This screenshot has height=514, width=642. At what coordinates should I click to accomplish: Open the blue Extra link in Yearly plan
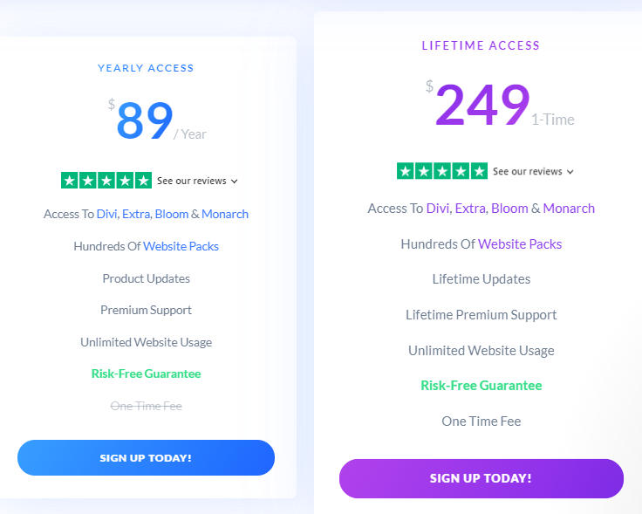click(x=136, y=214)
